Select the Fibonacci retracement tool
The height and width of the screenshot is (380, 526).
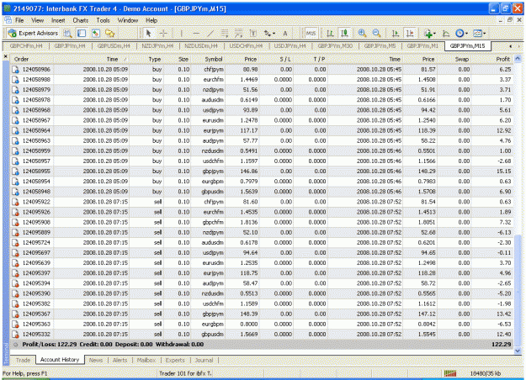click(238, 33)
